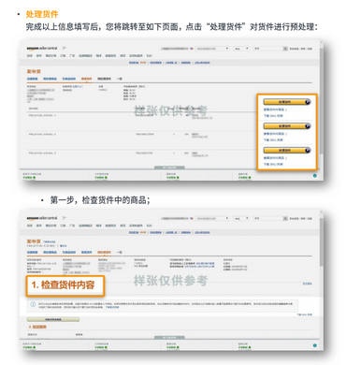Open B2B menu in upper screenshot
361x365 pixels.
coord(149,55)
